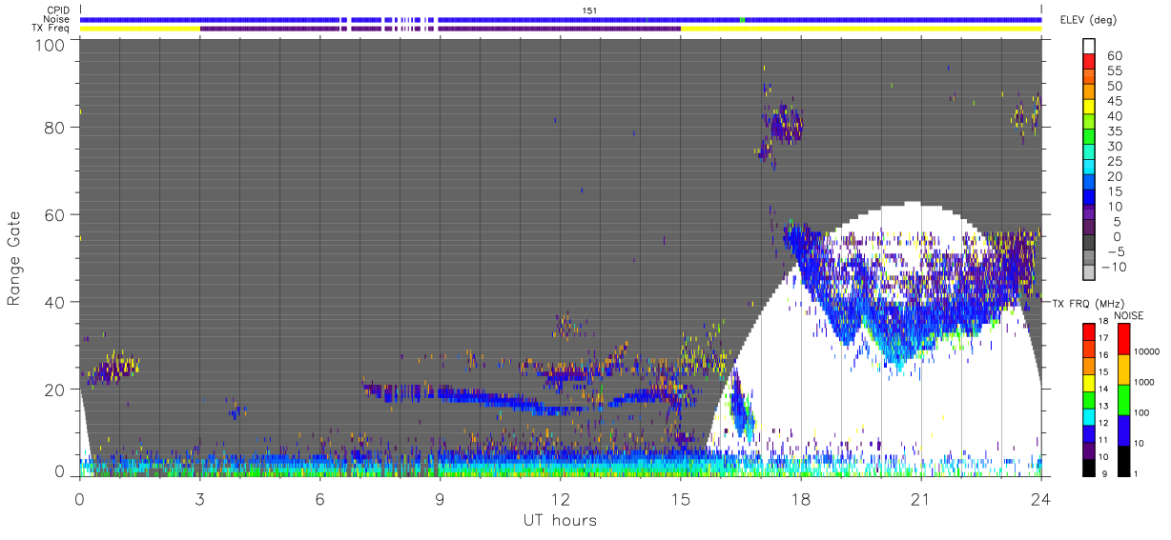Pick the red top segment of the NOISE colorbar
Image resolution: width=1171 pixels, height=540 pixels.
(1124, 338)
